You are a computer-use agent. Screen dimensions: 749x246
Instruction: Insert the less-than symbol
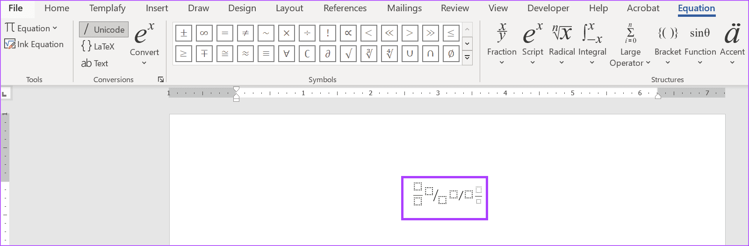(x=369, y=33)
